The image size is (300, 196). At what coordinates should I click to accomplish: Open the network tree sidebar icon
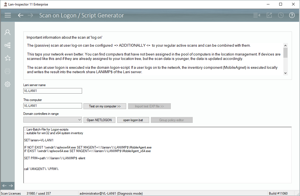7,45
